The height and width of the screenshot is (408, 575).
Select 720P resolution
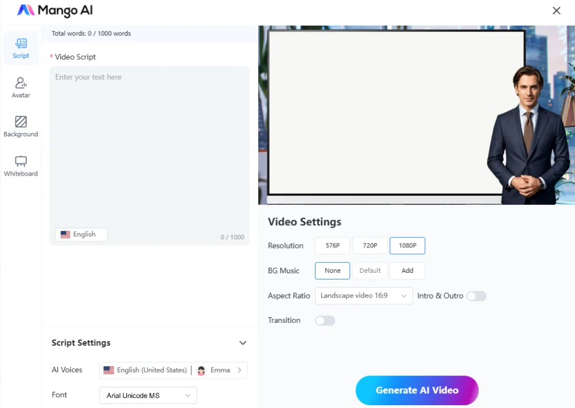[x=370, y=246]
